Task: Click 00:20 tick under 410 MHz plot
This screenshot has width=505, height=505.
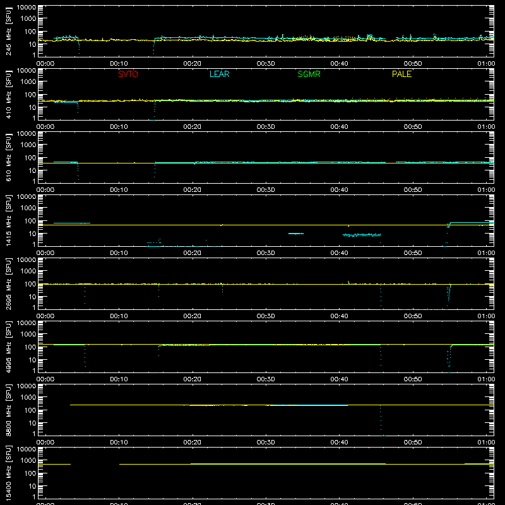Action: [x=193, y=127]
